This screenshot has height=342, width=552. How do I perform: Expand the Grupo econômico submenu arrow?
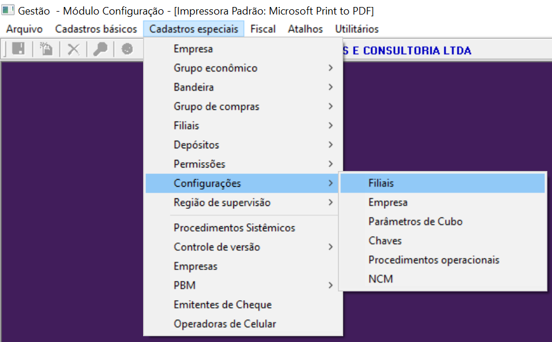point(330,68)
